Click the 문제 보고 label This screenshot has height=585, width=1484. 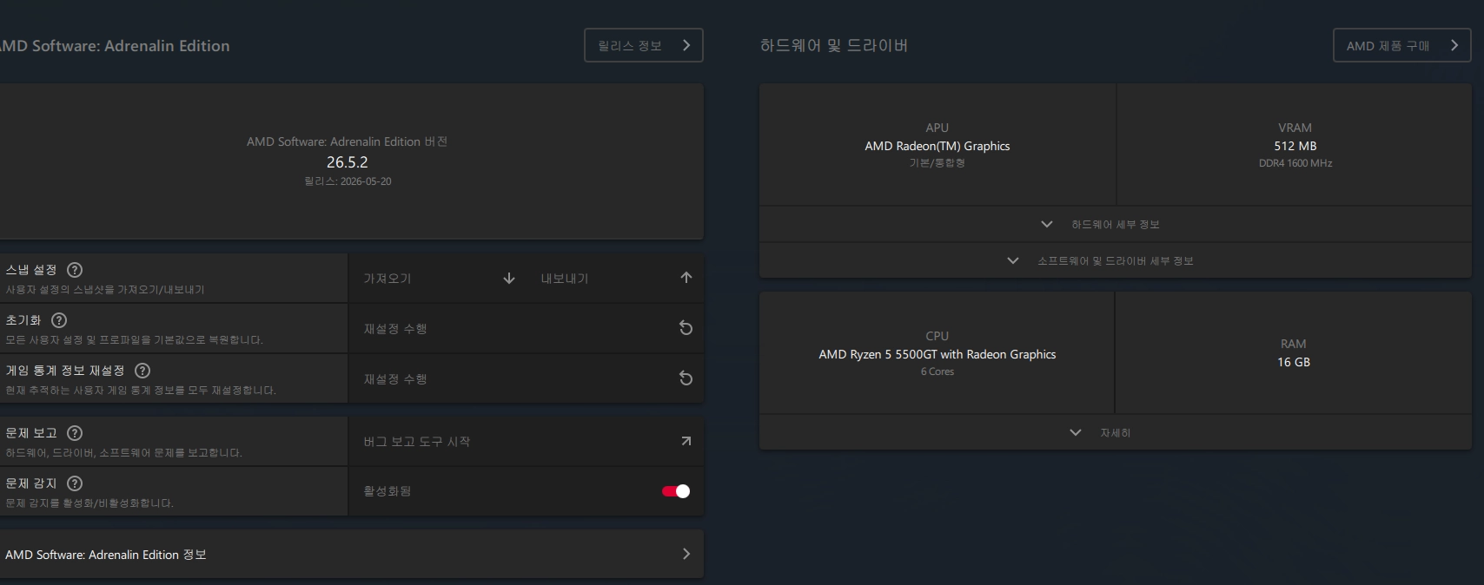(31, 433)
